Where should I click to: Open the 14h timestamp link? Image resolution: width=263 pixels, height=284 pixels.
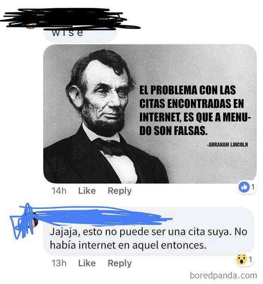tap(59, 191)
